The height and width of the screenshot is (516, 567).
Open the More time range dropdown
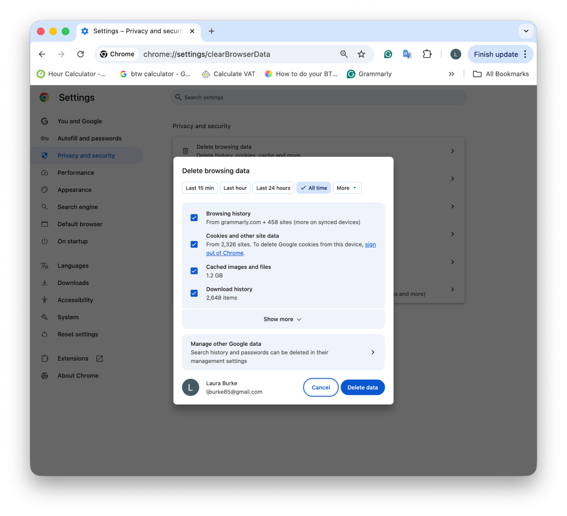click(x=347, y=188)
